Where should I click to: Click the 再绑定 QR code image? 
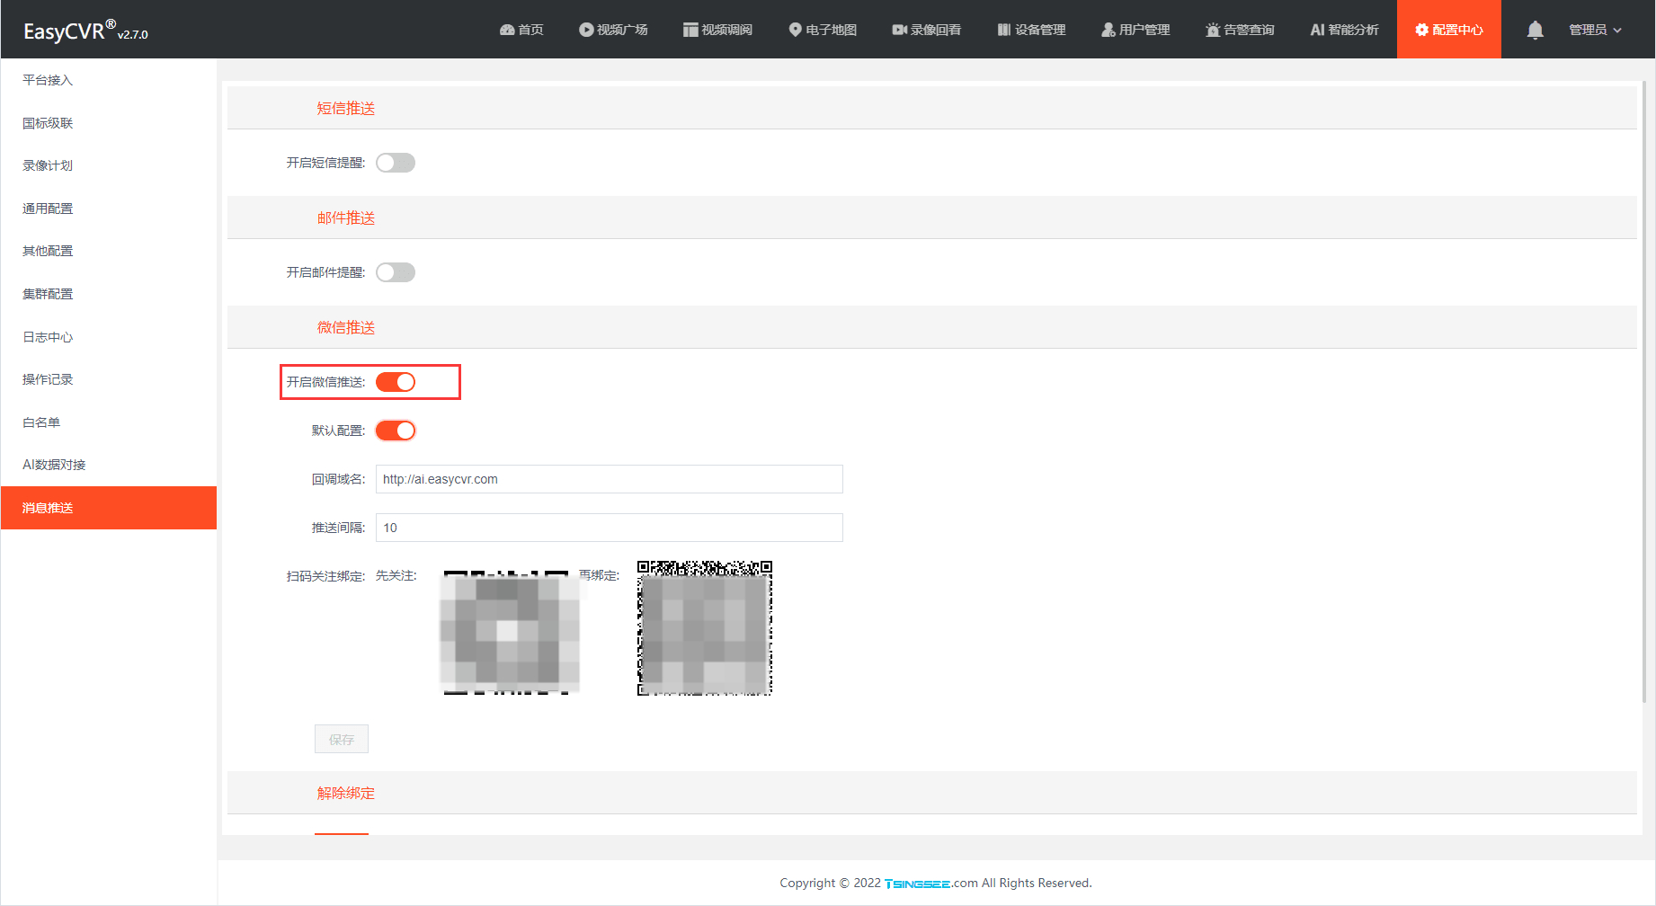click(705, 628)
